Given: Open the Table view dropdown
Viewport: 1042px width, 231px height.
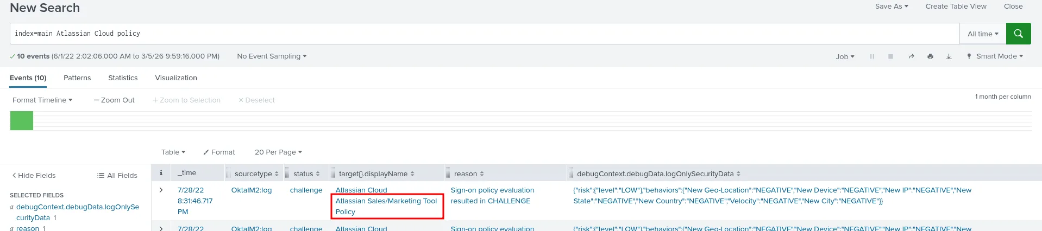Looking at the screenshot, I should pos(173,152).
